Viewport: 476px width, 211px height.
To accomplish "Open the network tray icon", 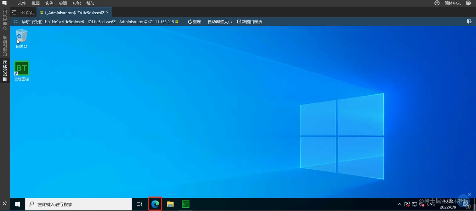I will point(415,204).
